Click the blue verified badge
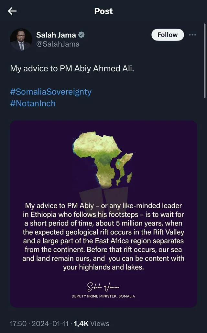 82,35
